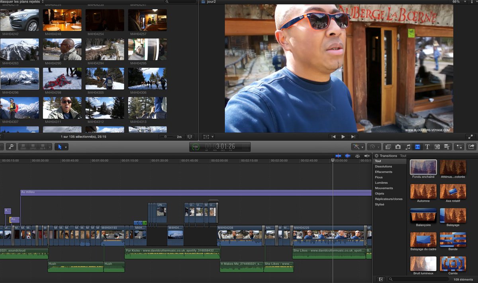Go to next edit point in viewer
Image resolution: width=478 pixels, height=283 pixels.
(353, 137)
